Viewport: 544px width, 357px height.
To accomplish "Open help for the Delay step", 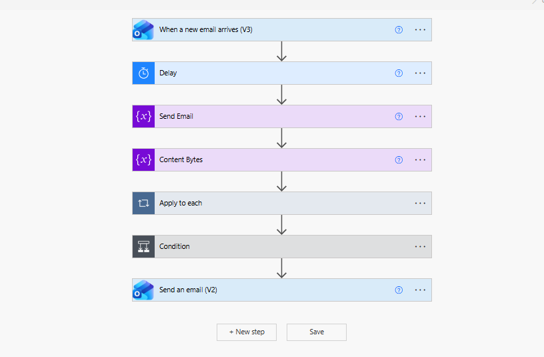I will 399,73.
